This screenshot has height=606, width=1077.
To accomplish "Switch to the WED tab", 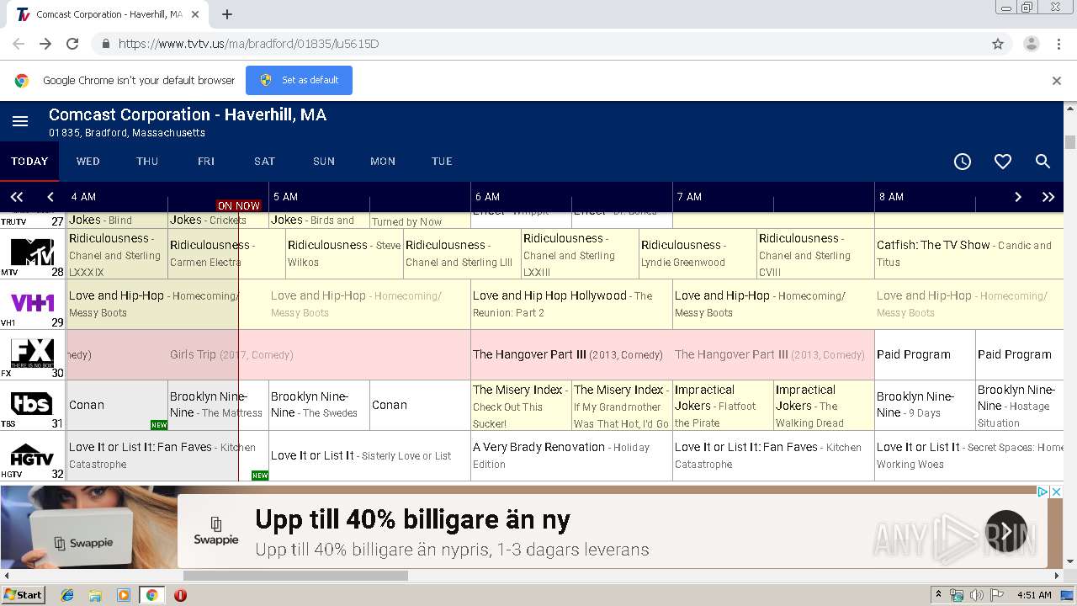I will [88, 162].
